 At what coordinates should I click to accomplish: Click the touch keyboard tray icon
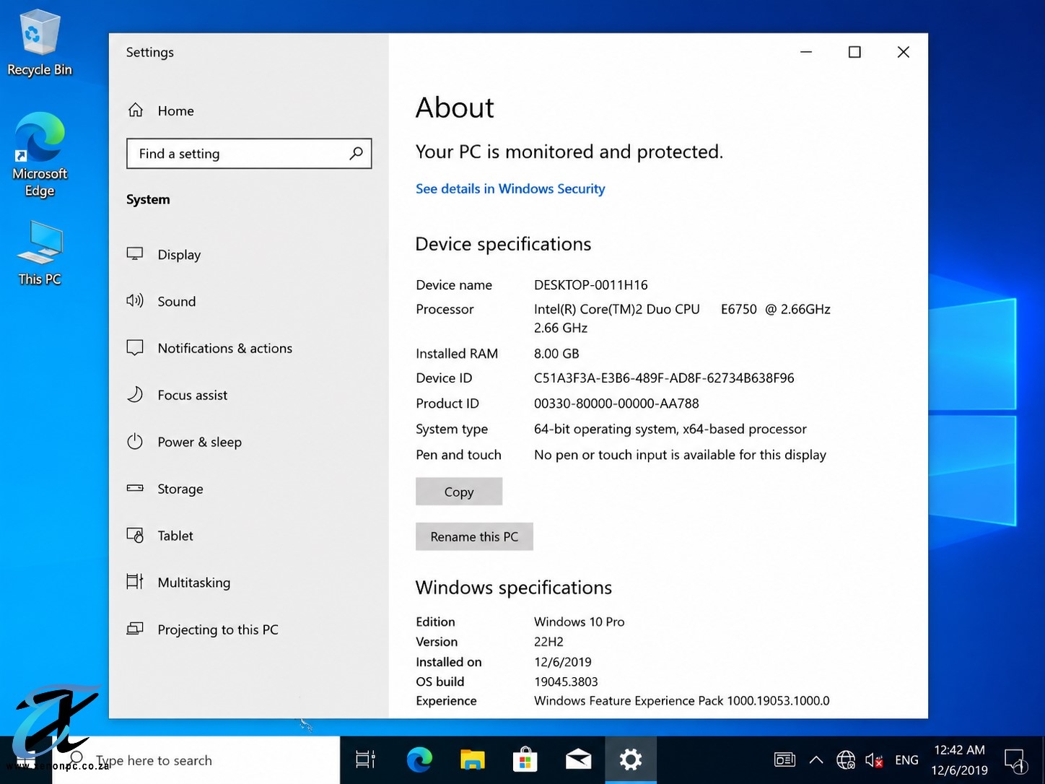coord(784,760)
